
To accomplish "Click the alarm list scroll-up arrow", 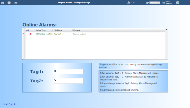I will [x=167, y=30].
